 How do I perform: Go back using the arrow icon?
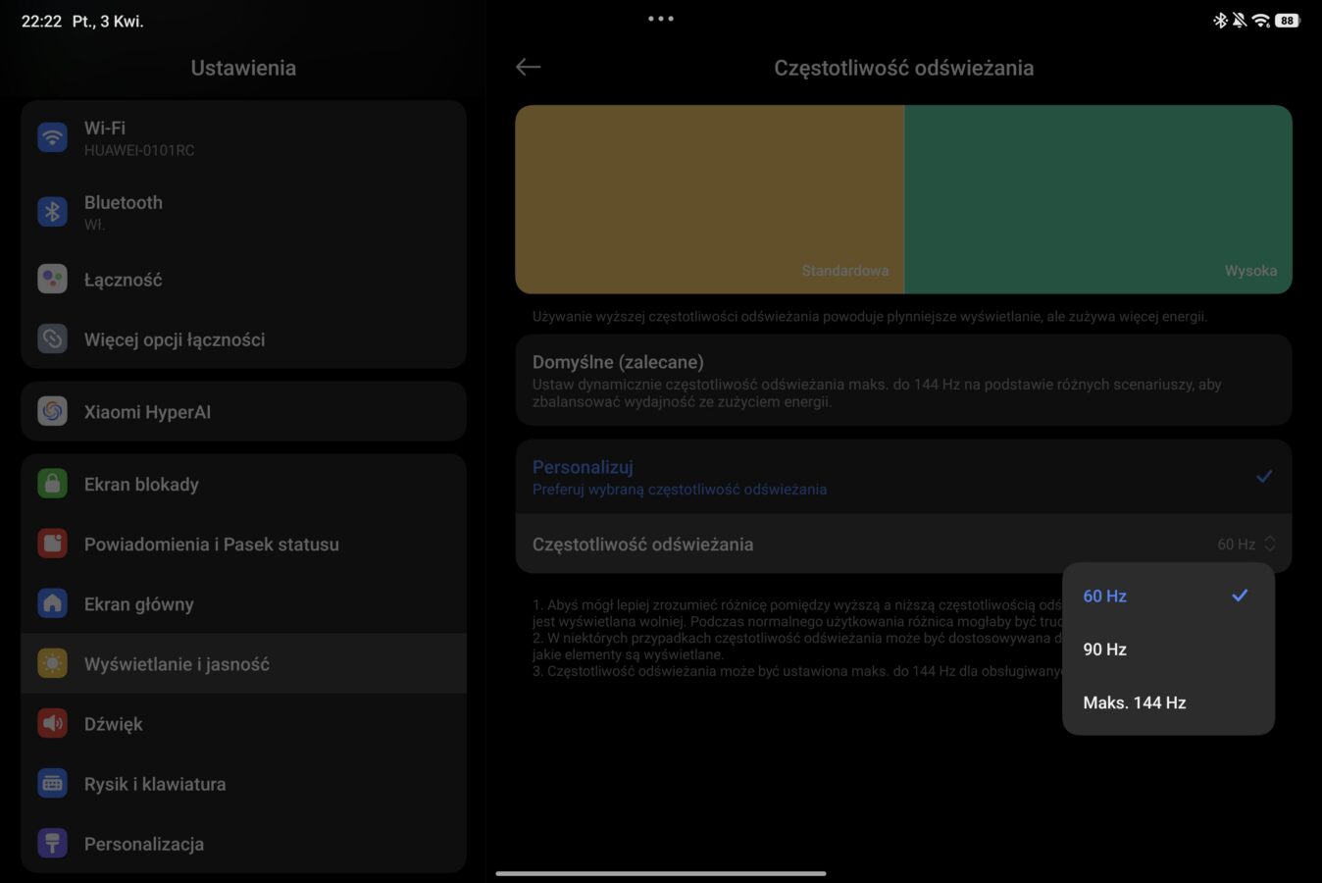pyautogui.click(x=528, y=67)
